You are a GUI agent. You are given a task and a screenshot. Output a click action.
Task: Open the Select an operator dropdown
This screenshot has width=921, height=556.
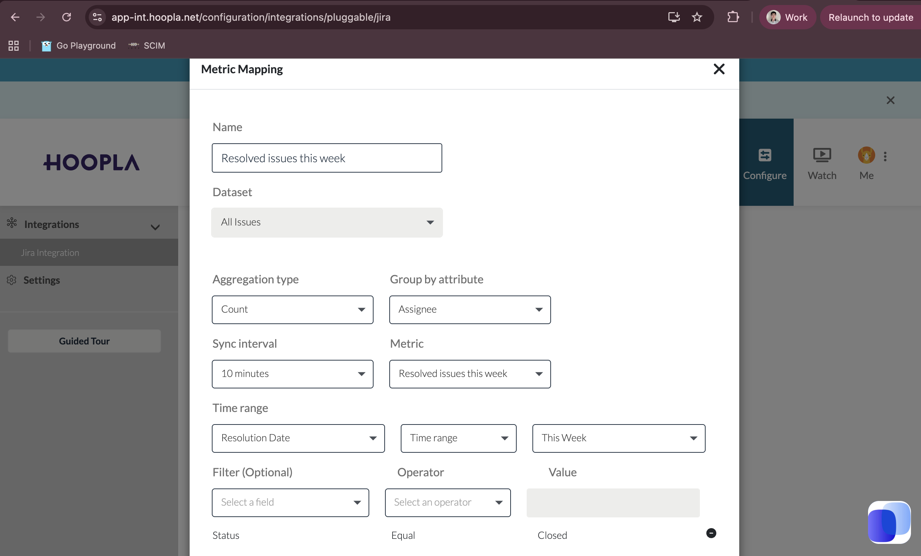448,503
